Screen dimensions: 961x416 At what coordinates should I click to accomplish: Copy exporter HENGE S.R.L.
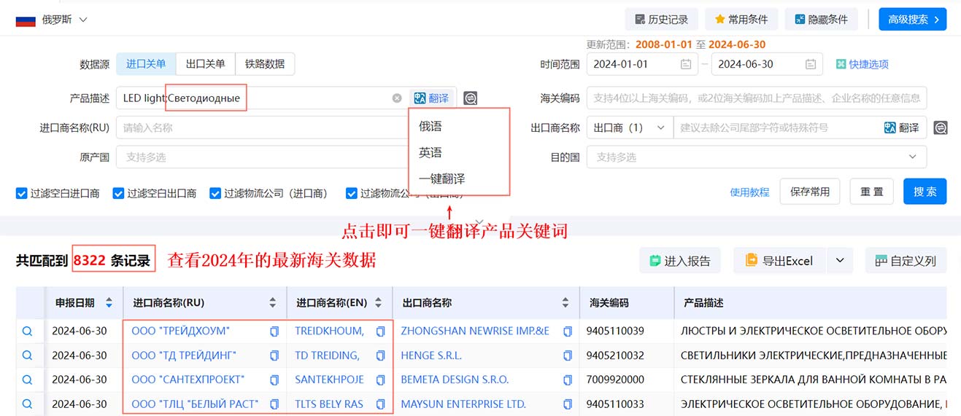[568, 356]
